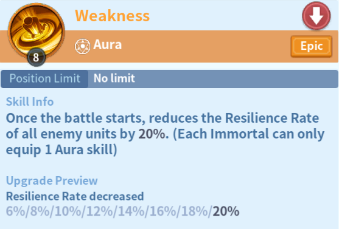Click the Skill Info heading
Image resolution: width=339 pixels, height=229 pixels.
pos(30,101)
